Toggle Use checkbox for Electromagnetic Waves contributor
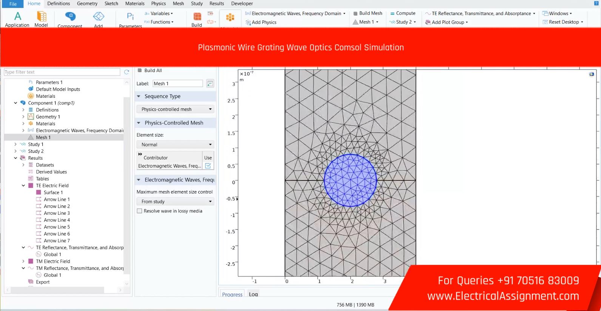 [x=208, y=166]
